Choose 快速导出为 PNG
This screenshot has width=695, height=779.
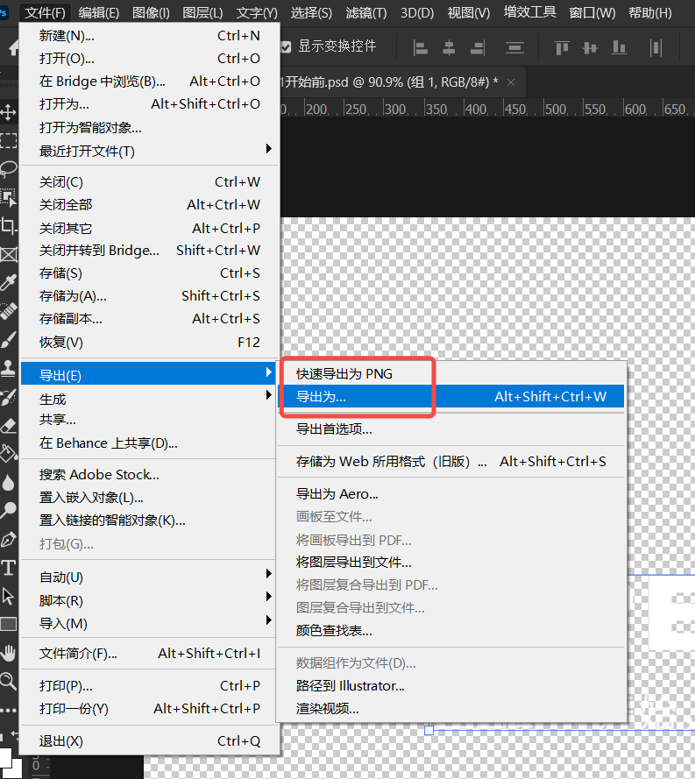click(344, 374)
